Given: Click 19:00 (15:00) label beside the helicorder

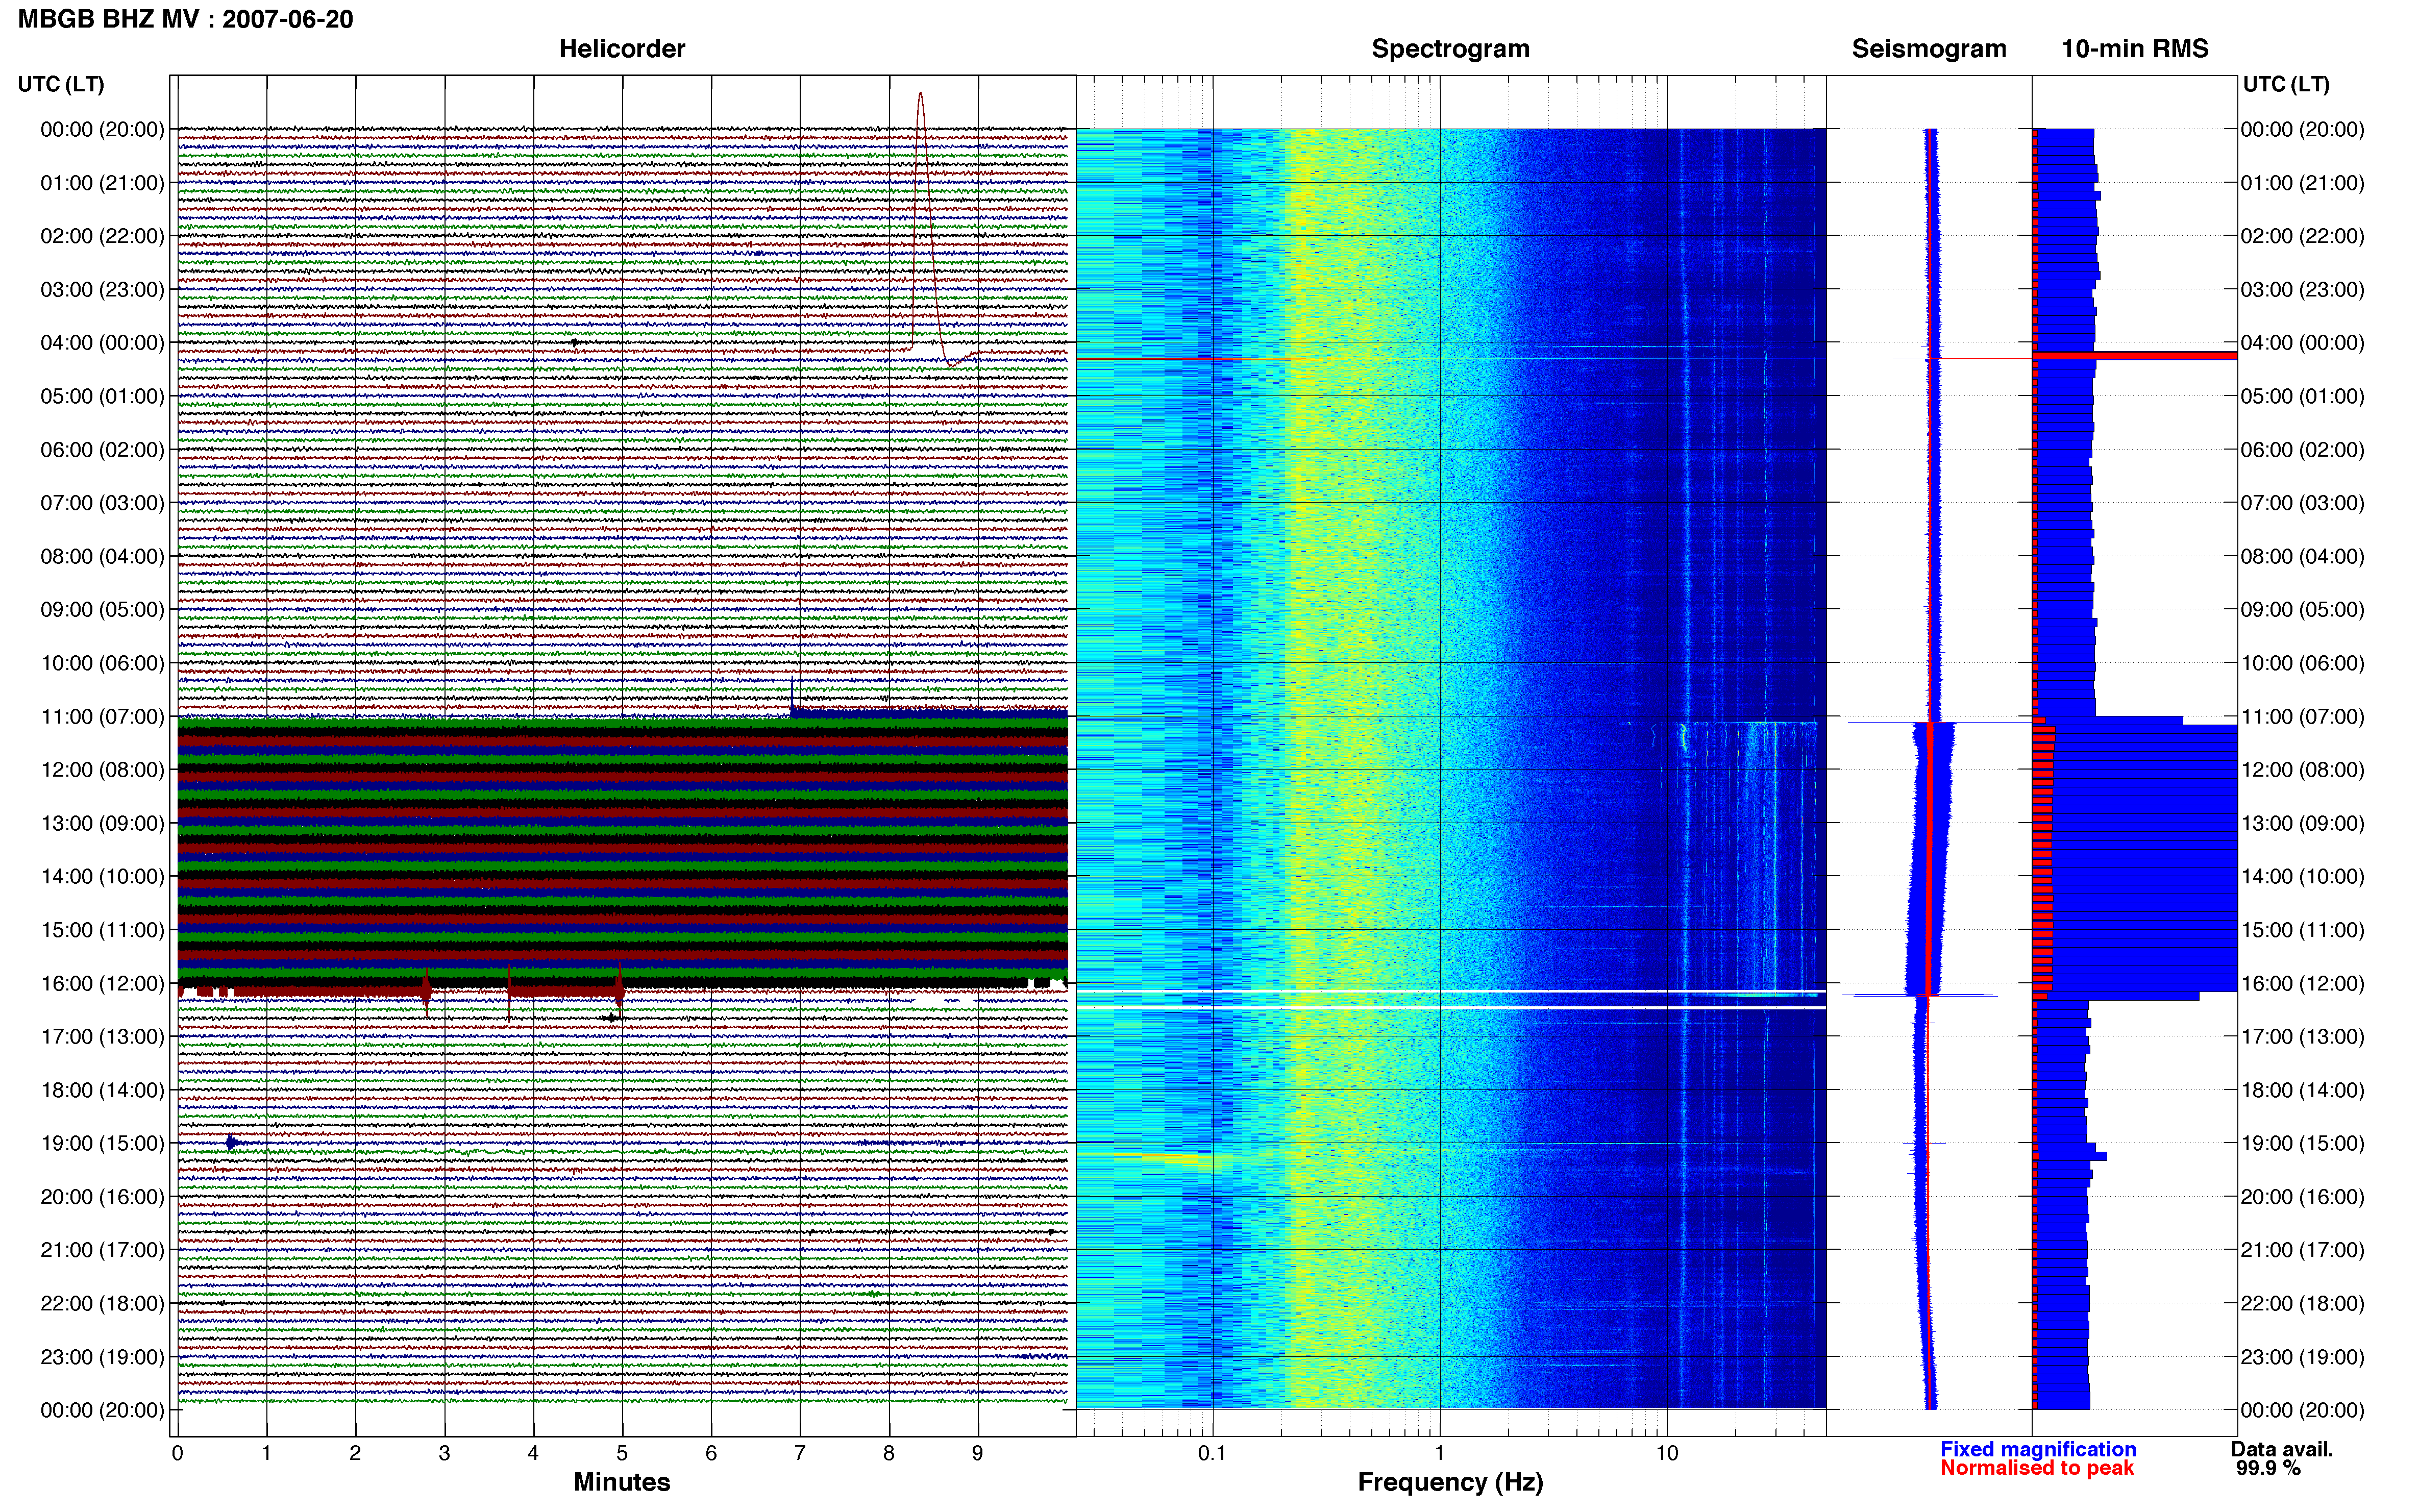Looking at the screenshot, I should (102, 1144).
